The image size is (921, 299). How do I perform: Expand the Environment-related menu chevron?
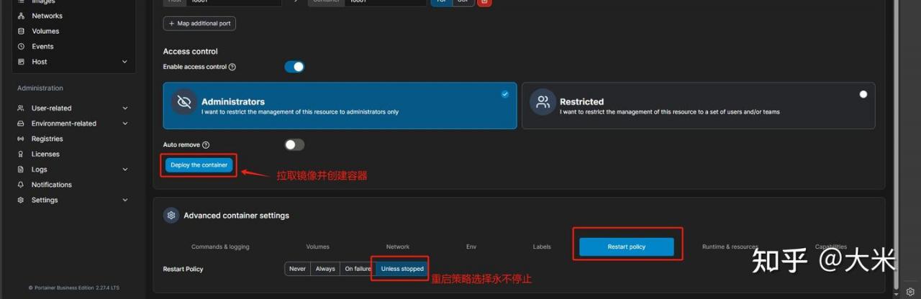[x=124, y=124]
